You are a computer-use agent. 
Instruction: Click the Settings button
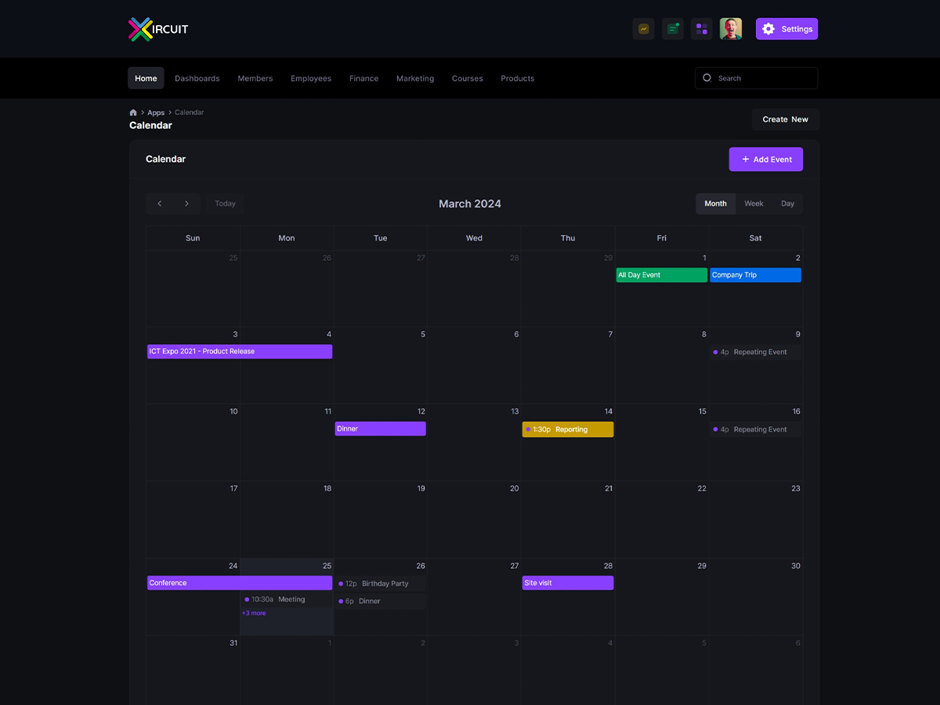786,29
